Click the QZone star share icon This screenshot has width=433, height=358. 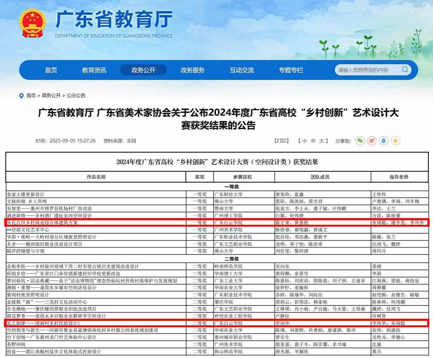(395, 141)
